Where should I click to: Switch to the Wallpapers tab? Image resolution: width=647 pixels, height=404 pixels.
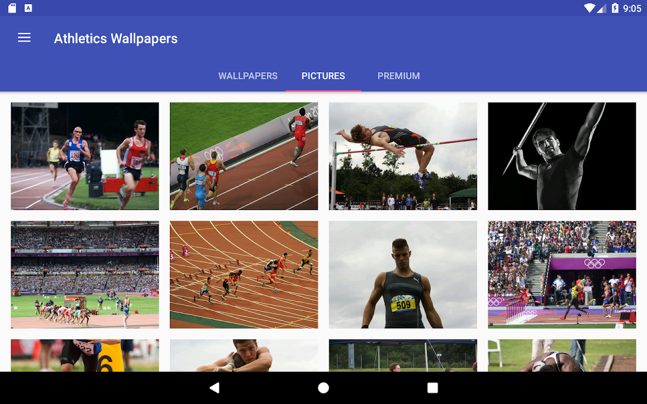tap(248, 76)
